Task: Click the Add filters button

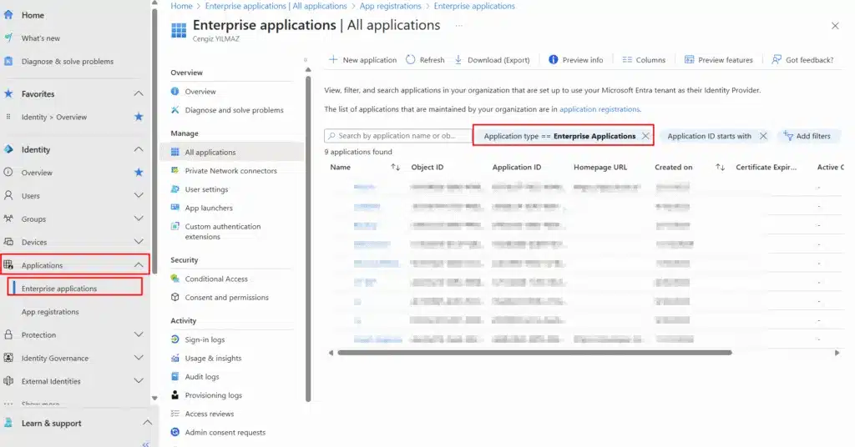Action: coord(807,136)
